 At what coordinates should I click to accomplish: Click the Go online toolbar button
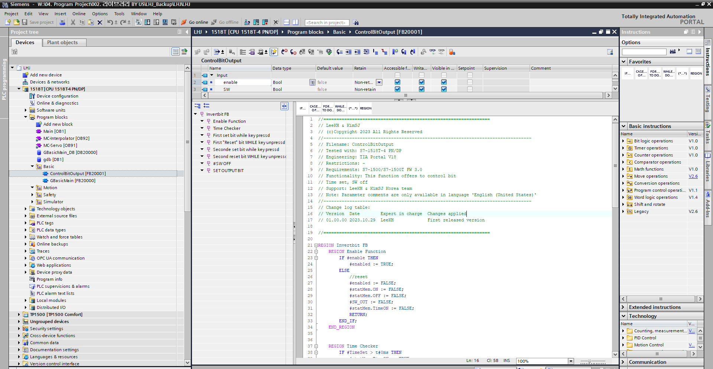click(x=194, y=22)
